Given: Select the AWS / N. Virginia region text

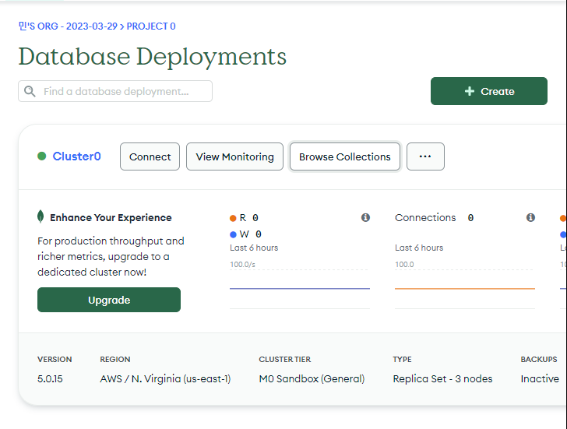Looking at the screenshot, I should click(x=165, y=378).
